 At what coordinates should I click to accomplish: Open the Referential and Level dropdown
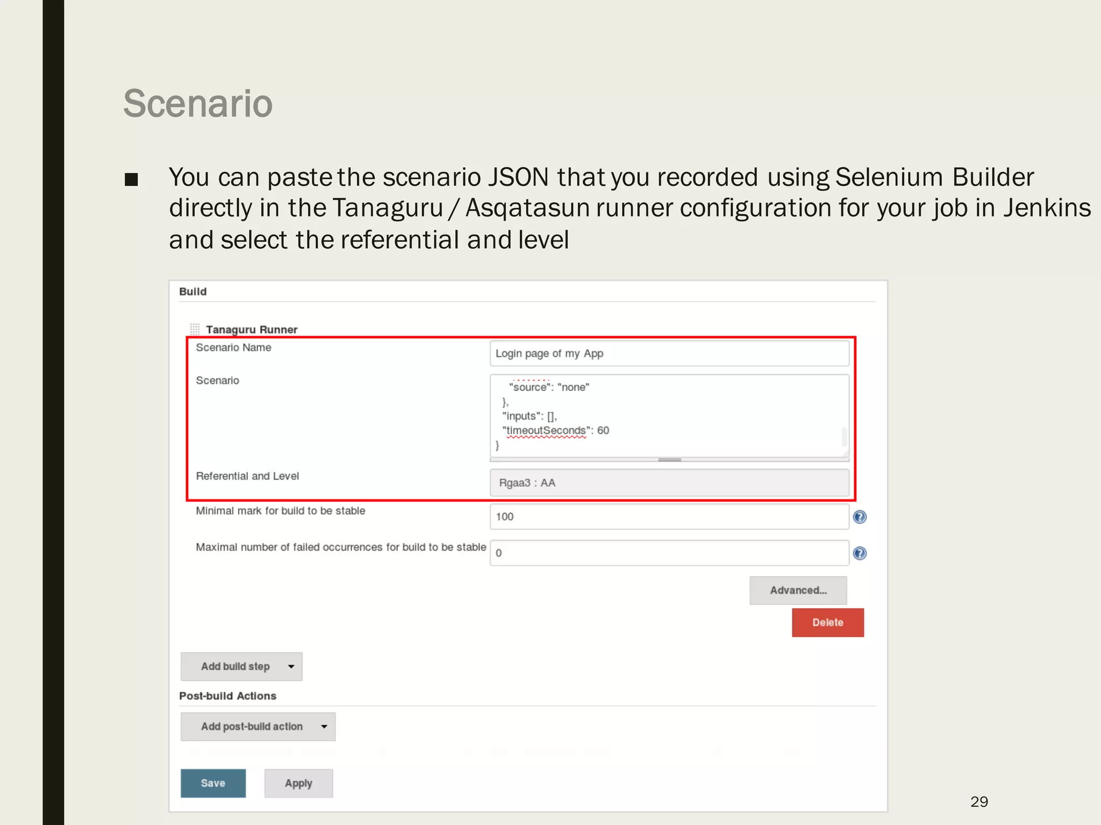click(x=669, y=482)
